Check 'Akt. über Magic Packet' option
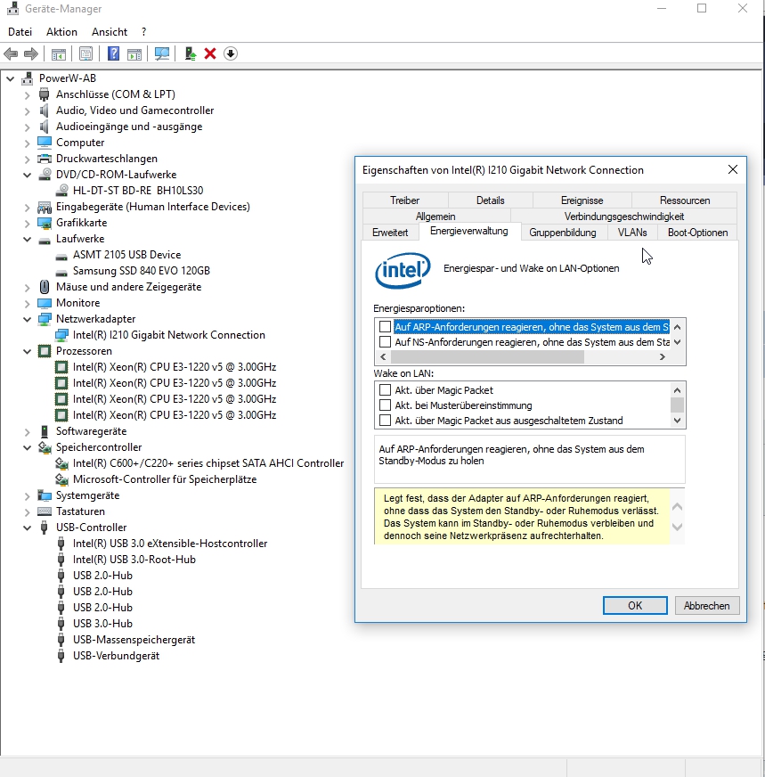Screen dimensions: 765x777 pyautogui.click(x=385, y=390)
